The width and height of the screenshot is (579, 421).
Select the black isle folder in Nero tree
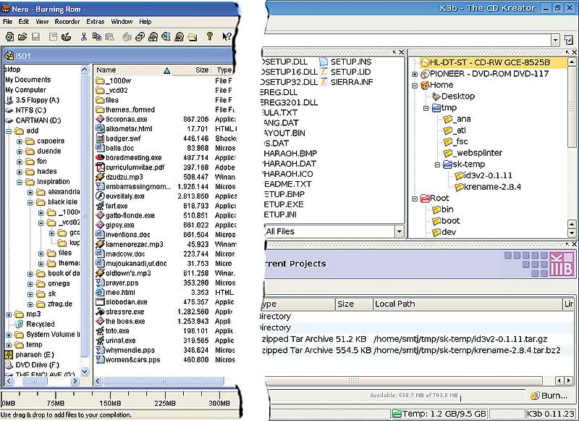pos(62,202)
